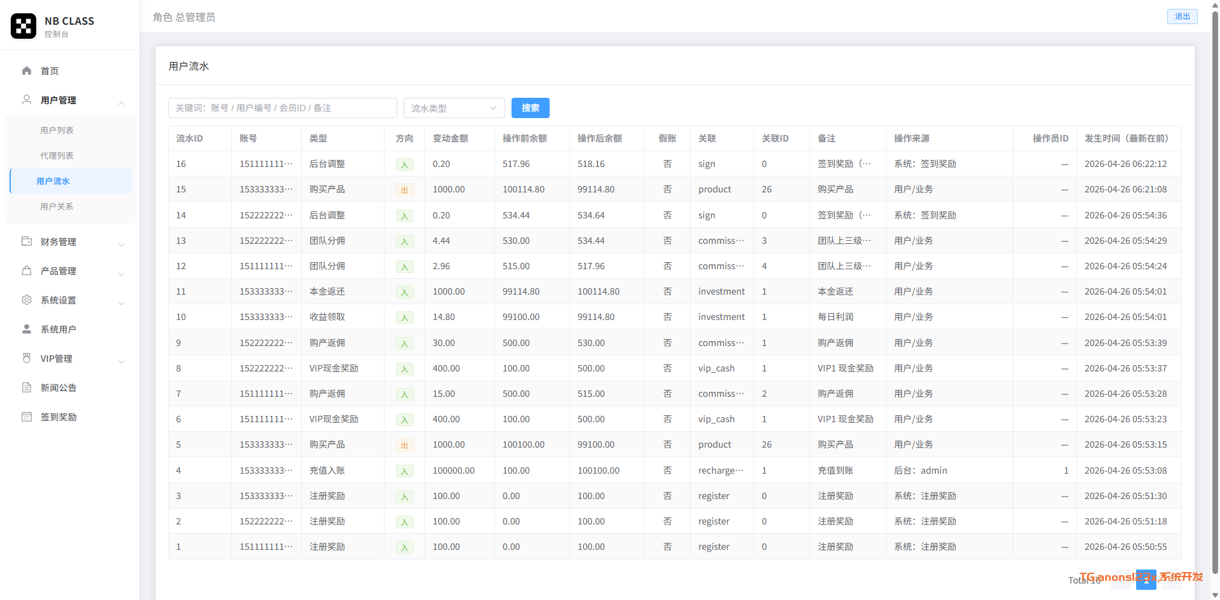Click the person icon beside 系统用户
Viewport: 1220px width, 600px height.
tap(27, 329)
